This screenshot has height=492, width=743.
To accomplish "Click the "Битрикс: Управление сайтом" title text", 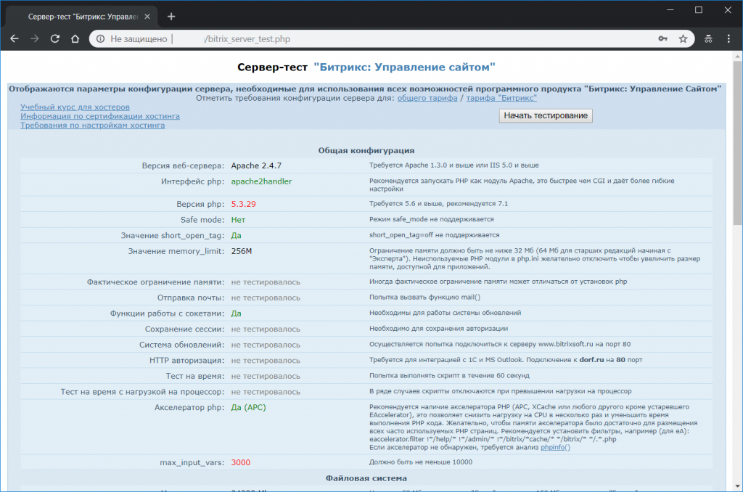I will coord(404,67).
